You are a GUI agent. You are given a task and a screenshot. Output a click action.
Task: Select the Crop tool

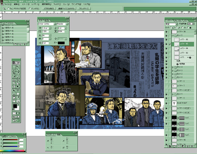[14, 73]
